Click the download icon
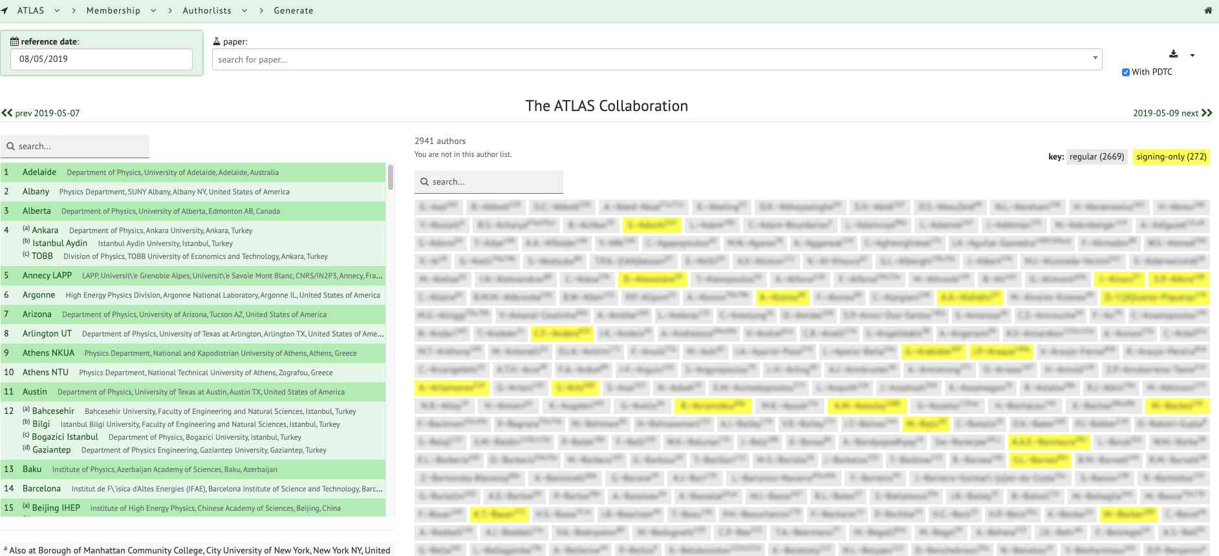This screenshot has width=1219, height=556. pos(1174,54)
